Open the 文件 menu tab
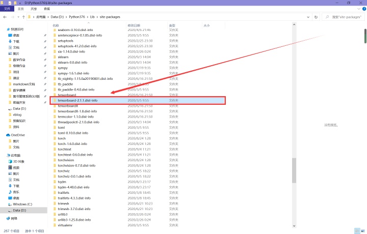Image resolution: width=367 pixels, height=234 pixels. pyautogui.click(x=7, y=9)
